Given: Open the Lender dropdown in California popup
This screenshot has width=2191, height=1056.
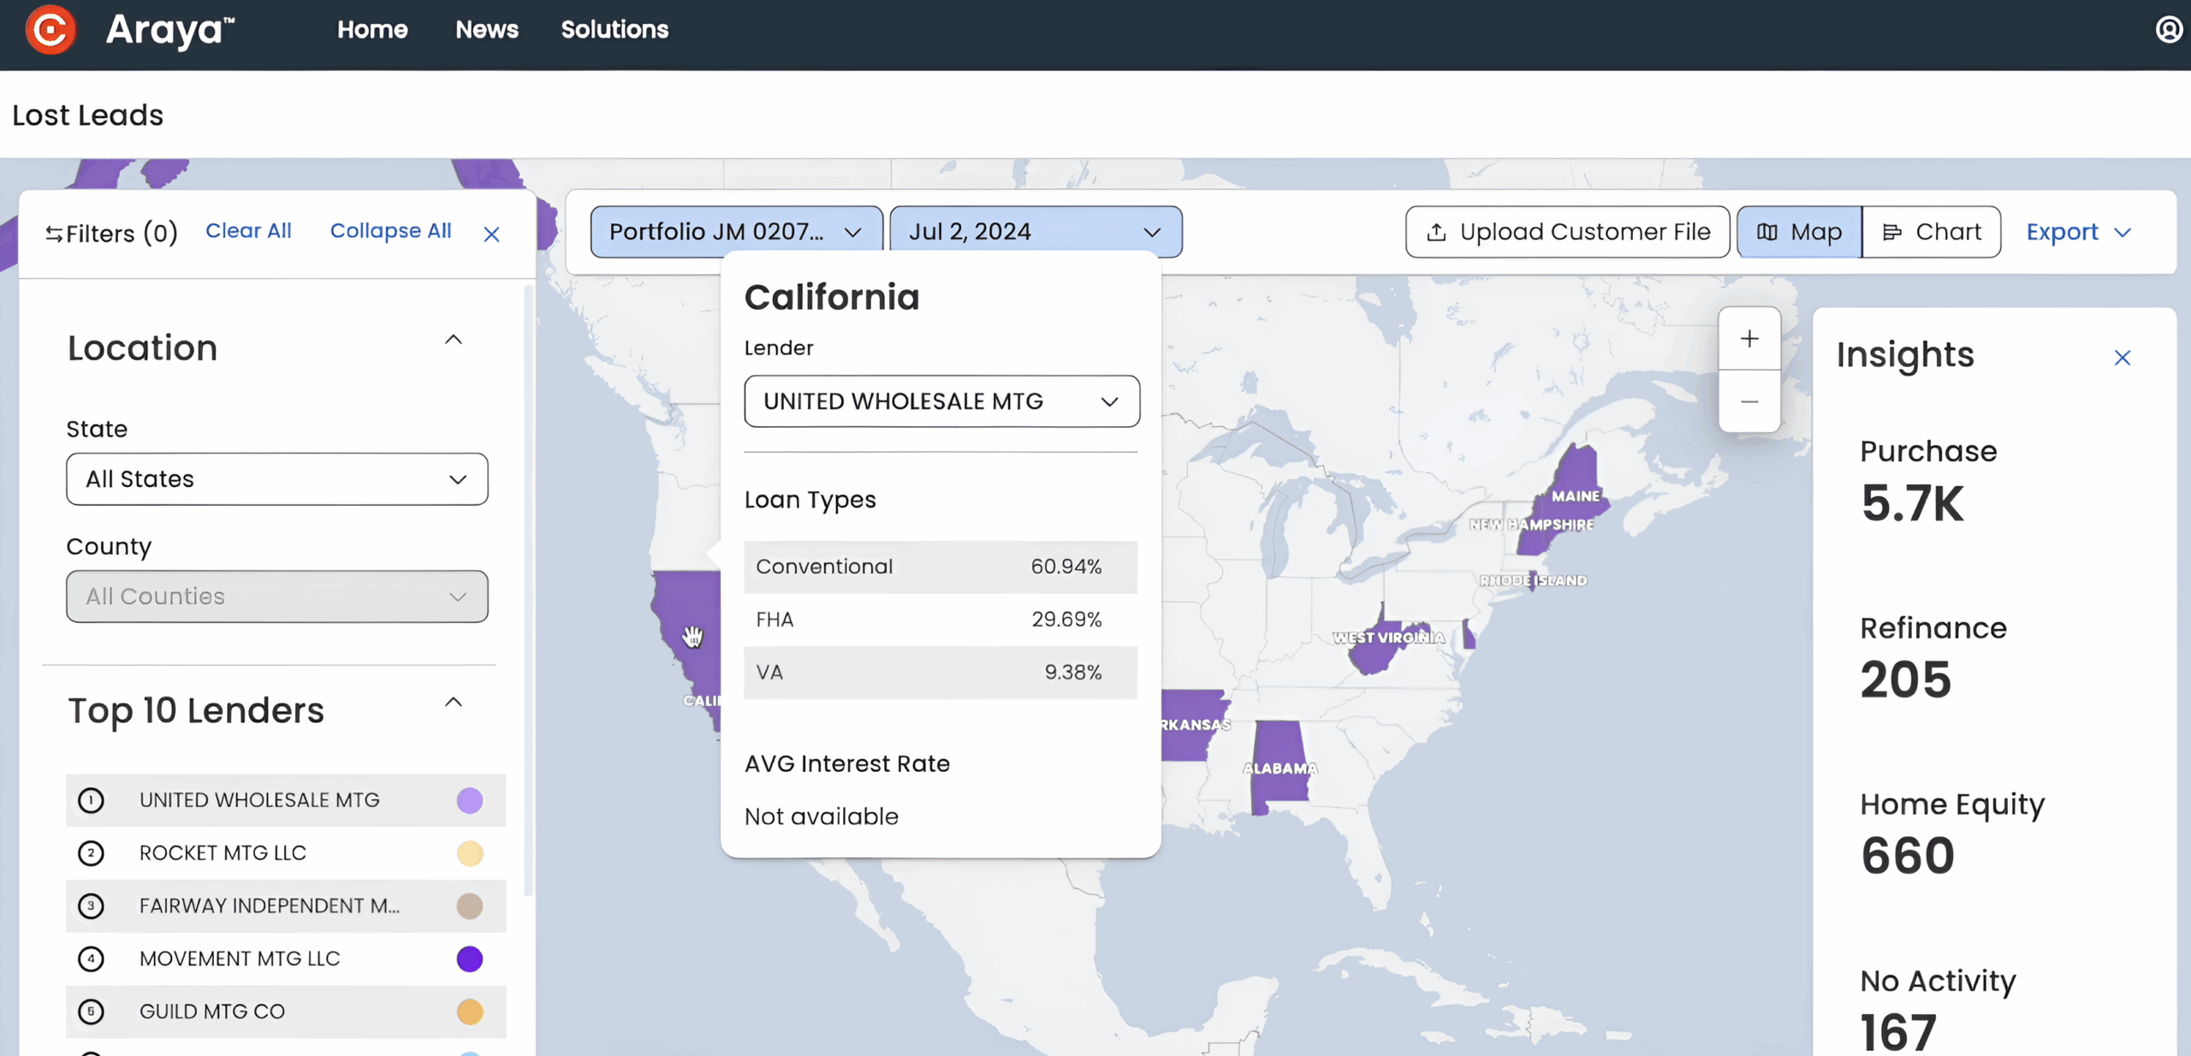Looking at the screenshot, I should (x=941, y=401).
